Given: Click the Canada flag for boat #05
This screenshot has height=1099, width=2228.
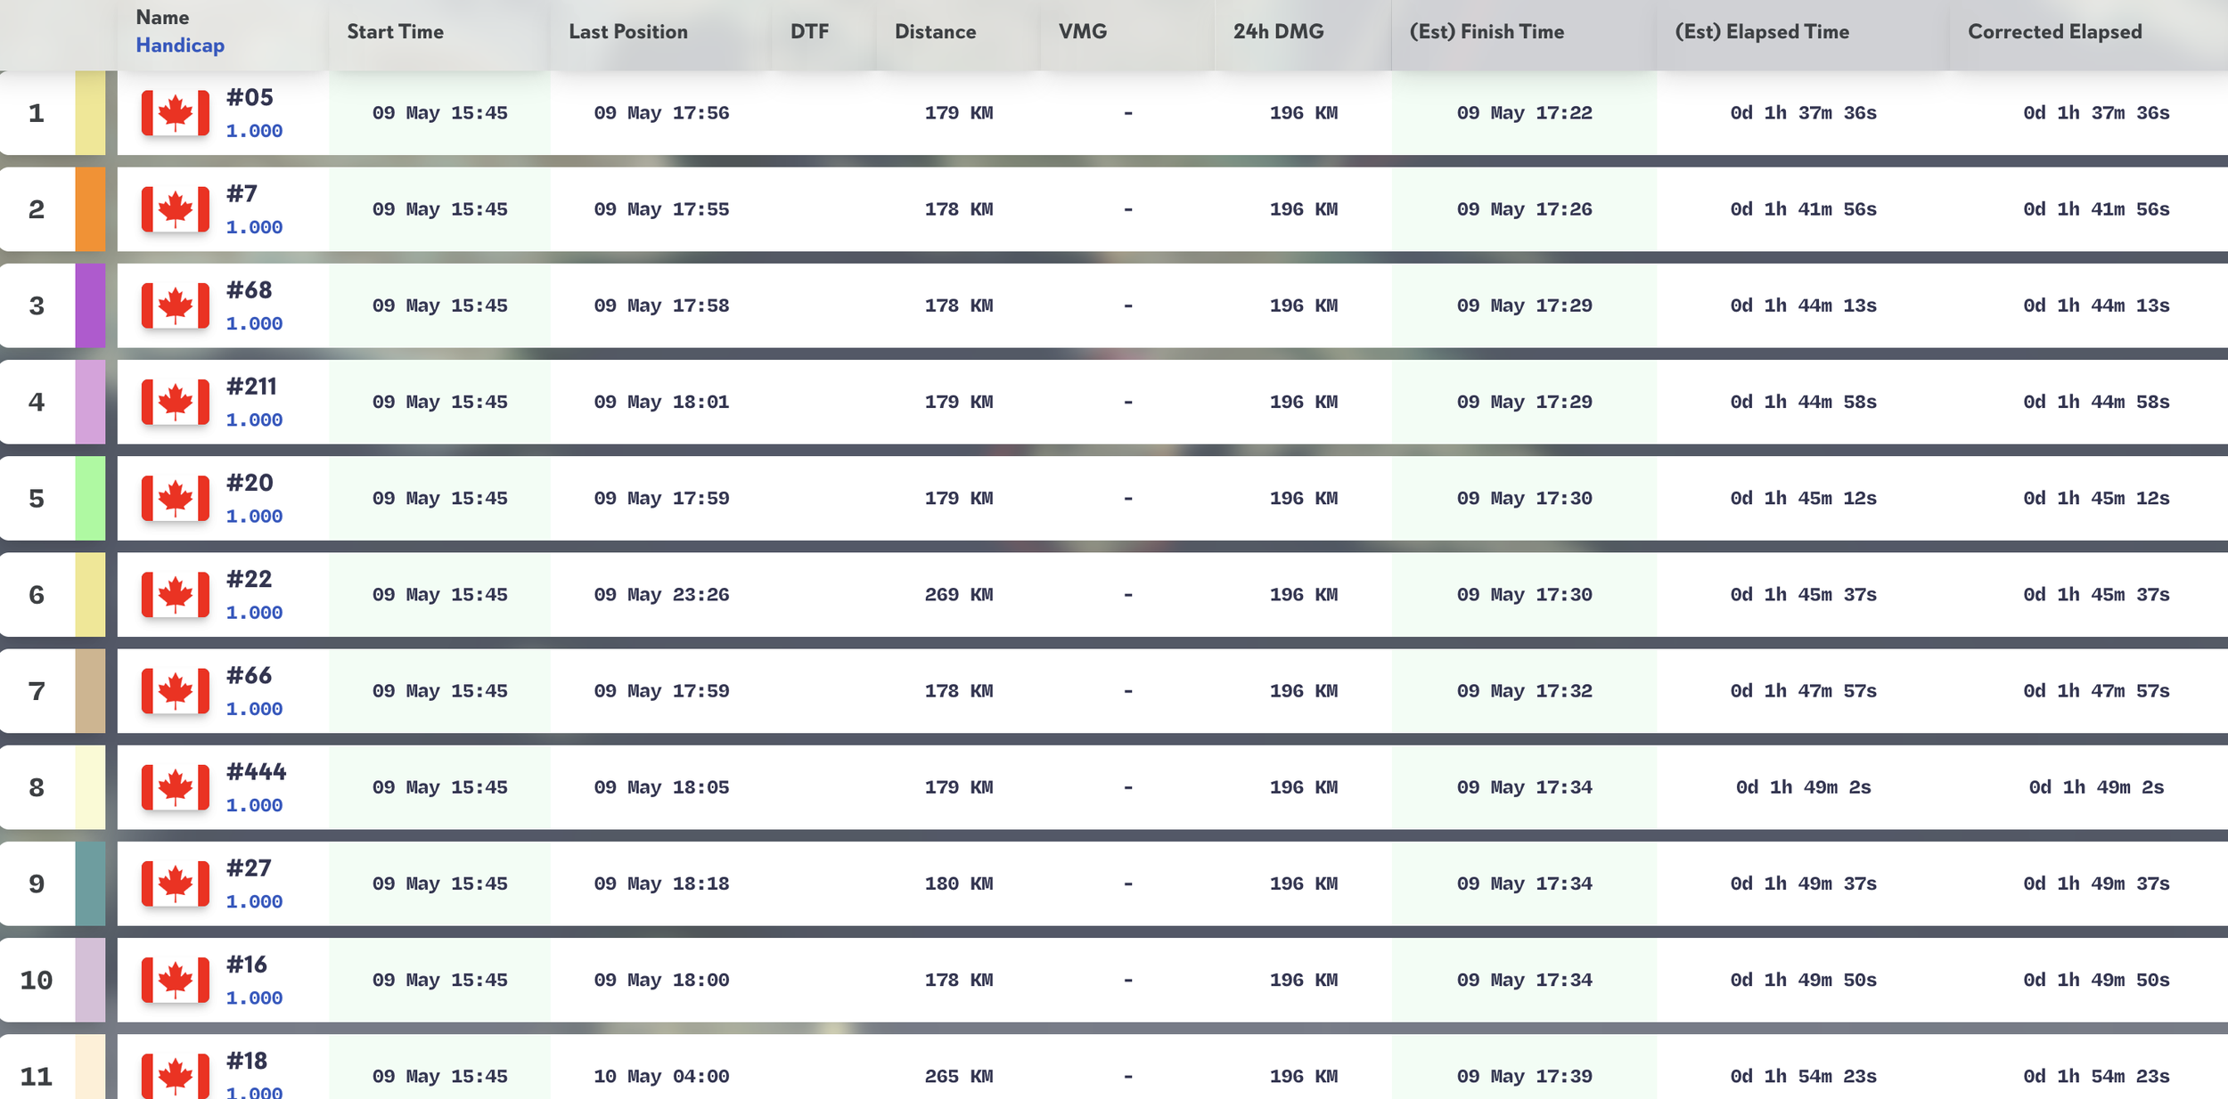Looking at the screenshot, I should 176,113.
